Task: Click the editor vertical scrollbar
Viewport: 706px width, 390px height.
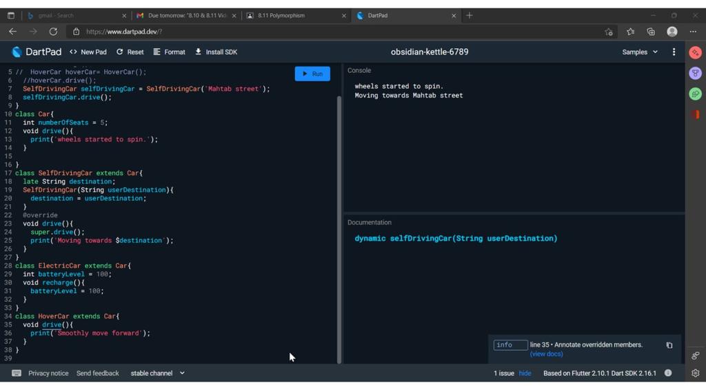Action: pyautogui.click(x=339, y=229)
